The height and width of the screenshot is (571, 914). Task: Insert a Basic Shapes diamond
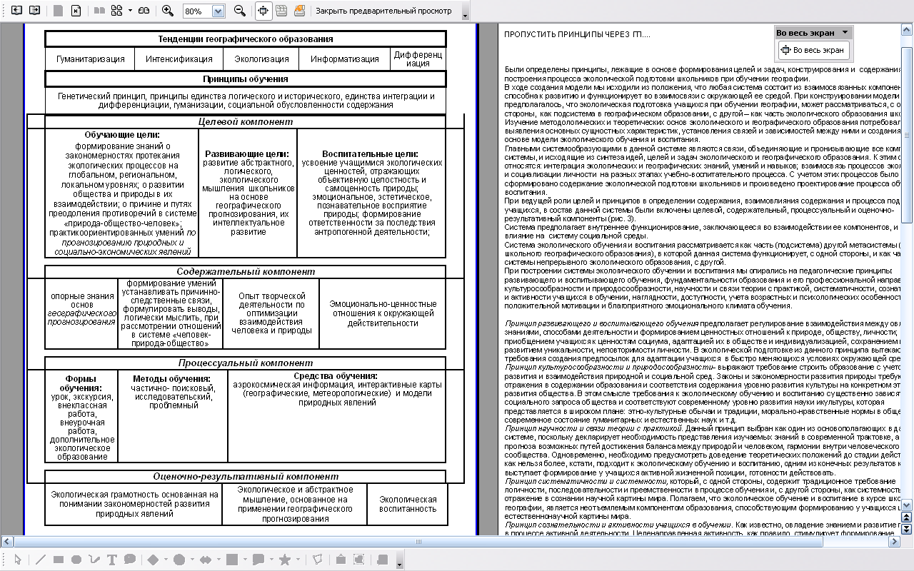coord(154,560)
